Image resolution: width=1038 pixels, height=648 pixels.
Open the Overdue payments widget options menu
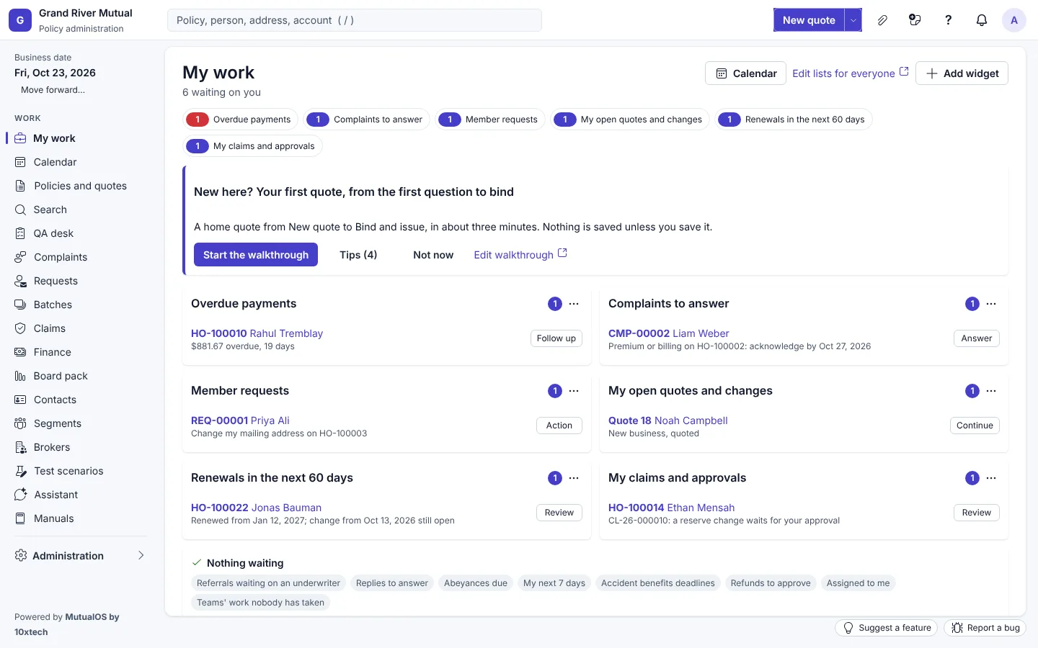point(574,304)
